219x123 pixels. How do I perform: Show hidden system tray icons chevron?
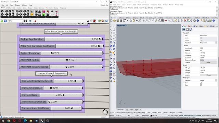[190, 121]
